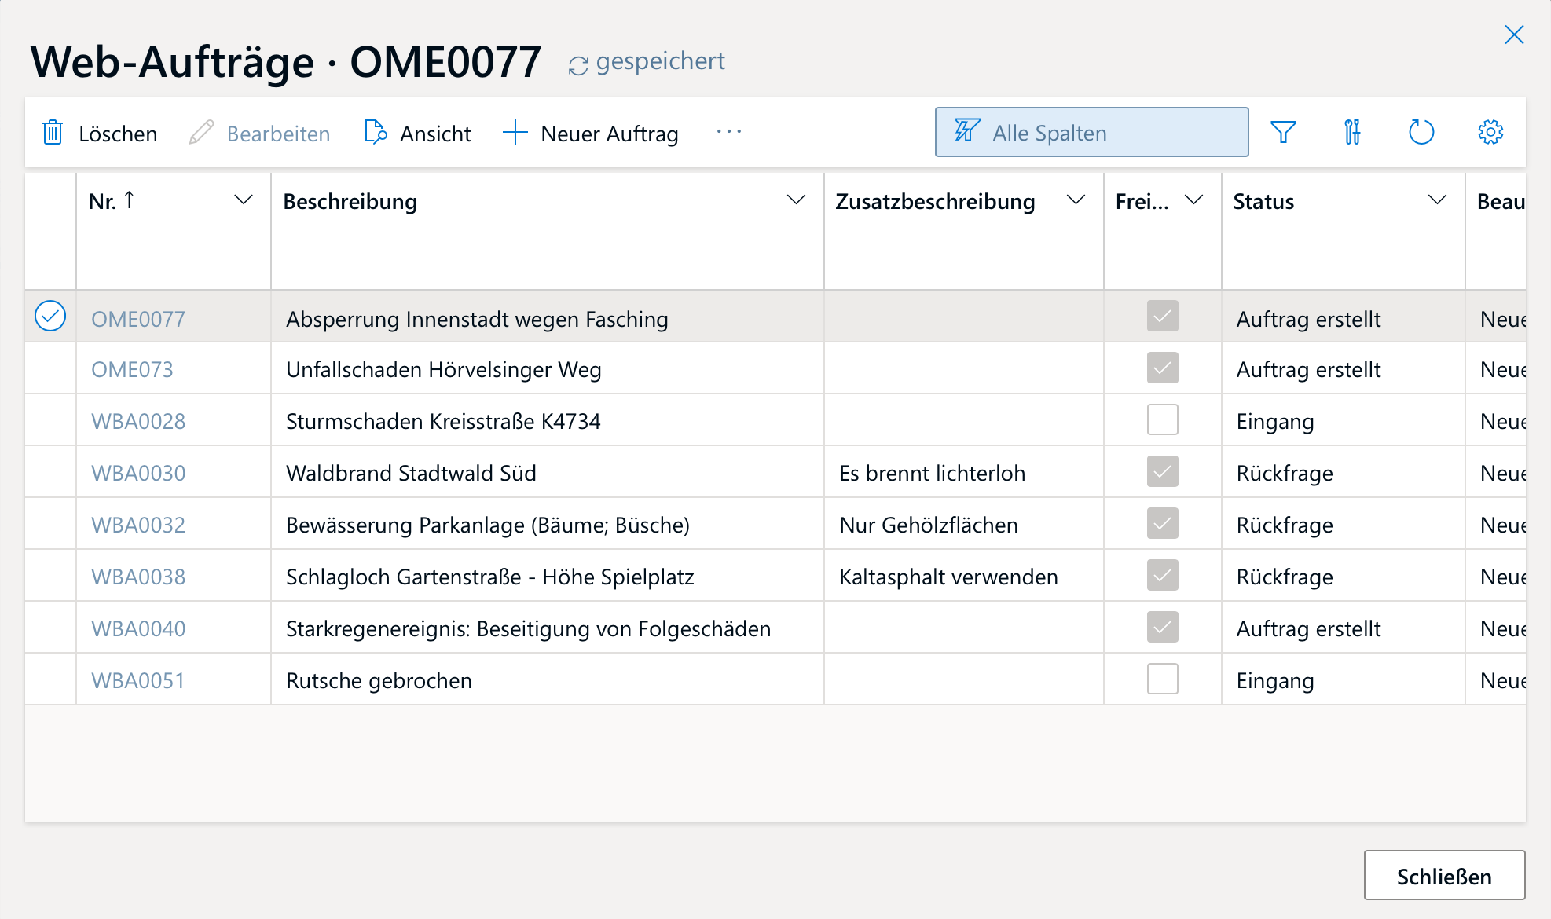Open the Status column dropdown chevron
The width and height of the screenshot is (1551, 919).
1437,200
